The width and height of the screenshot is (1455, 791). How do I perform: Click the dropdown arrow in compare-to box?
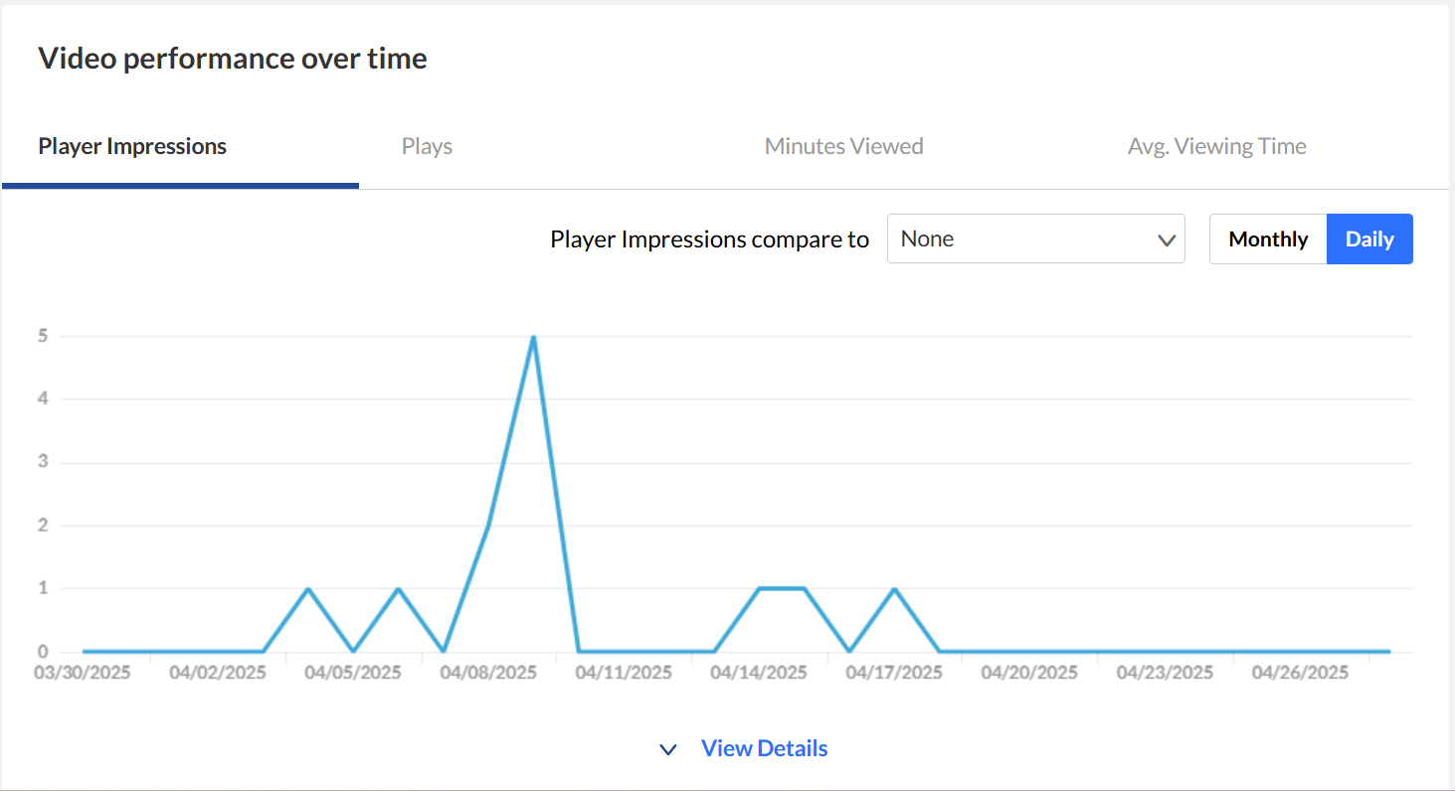click(x=1167, y=240)
